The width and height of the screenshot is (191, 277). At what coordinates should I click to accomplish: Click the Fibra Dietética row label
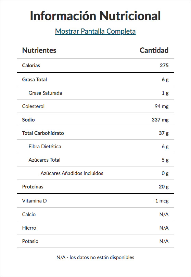[x=45, y=147]
